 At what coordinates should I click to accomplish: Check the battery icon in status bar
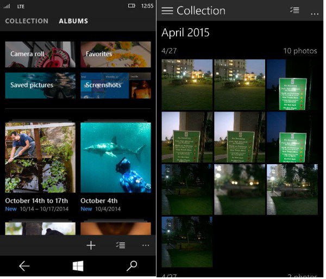pyautogui.click(x=131, y=6)
